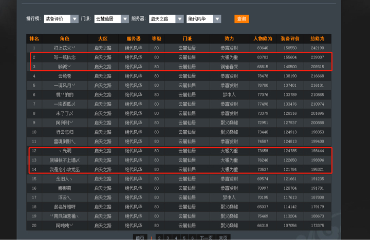The height and width of the screenshot is (240, 370).
Task: Click 总修为 value 201695
Action: [318, 113]
